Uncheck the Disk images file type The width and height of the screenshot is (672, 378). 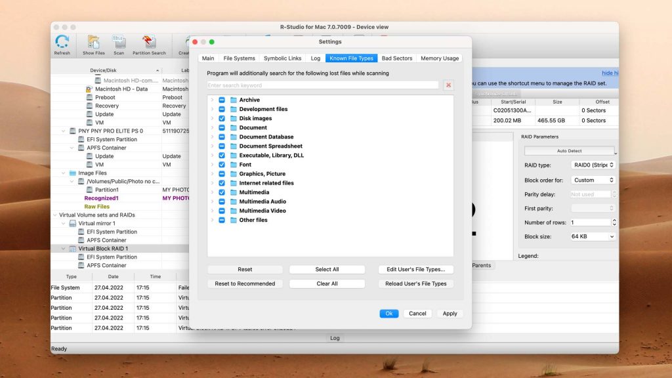click(x=221, y=118)
